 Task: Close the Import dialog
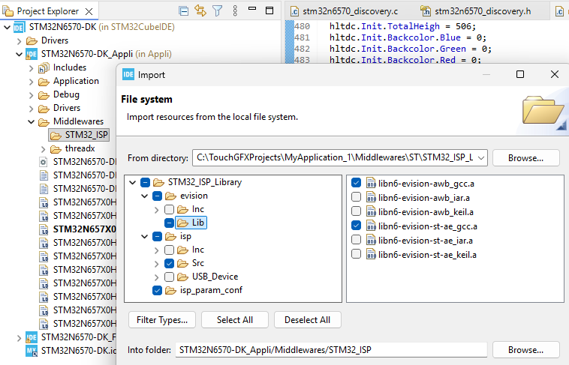click(555, 74)
